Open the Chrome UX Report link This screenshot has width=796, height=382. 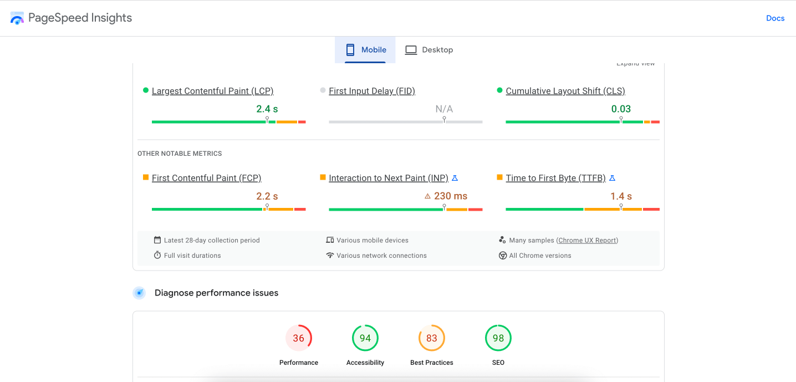[x=587, y=241]
